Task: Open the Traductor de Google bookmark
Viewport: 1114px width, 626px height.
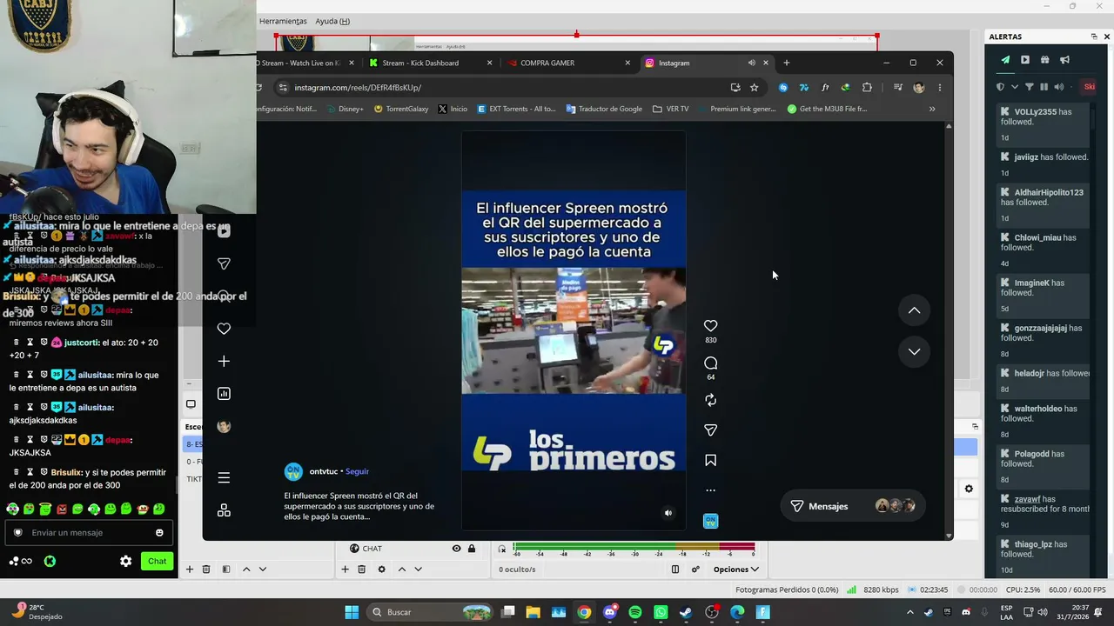Action: point(604,109)
